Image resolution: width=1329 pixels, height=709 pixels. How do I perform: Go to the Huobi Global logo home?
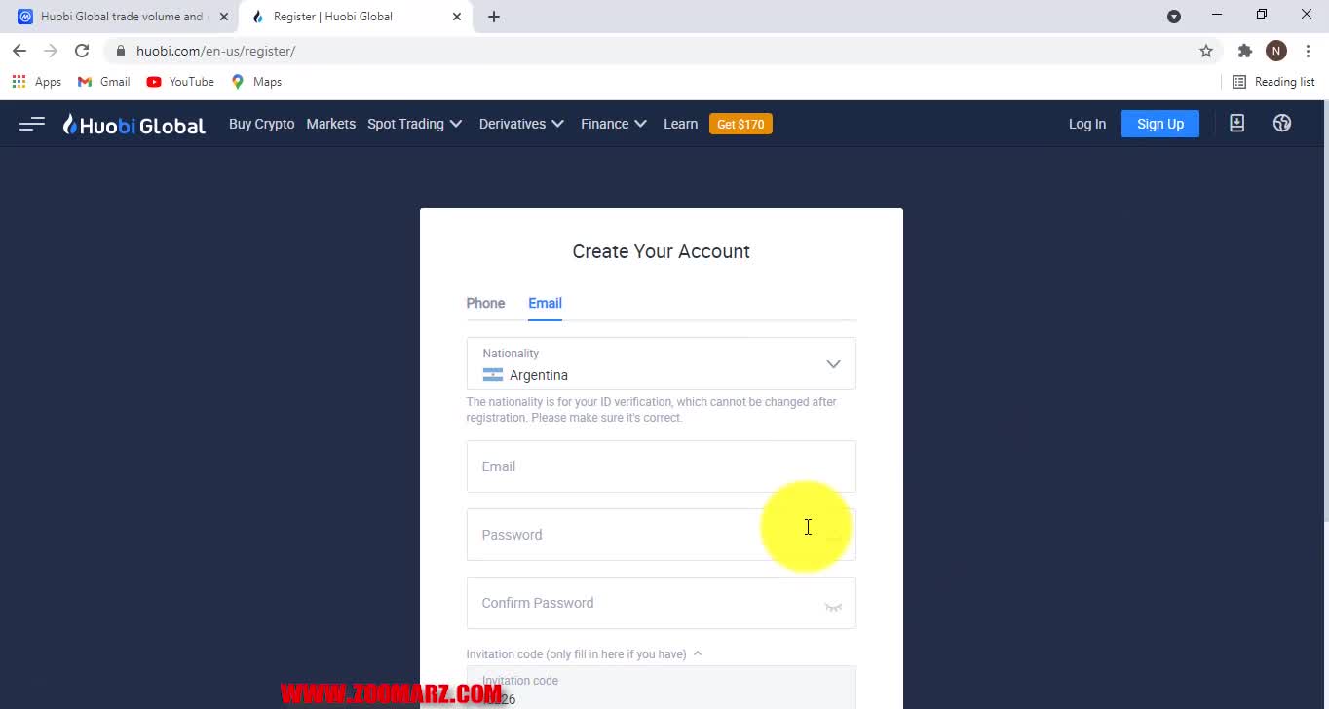134,125
